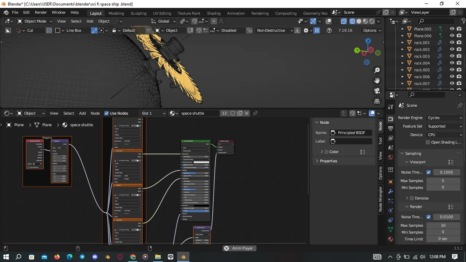Image resolution: width=466 pixels, height=262 pixels.
Task: Click Plane breadcrumb beside the mesh icon
Action: (x=47, y=125)
